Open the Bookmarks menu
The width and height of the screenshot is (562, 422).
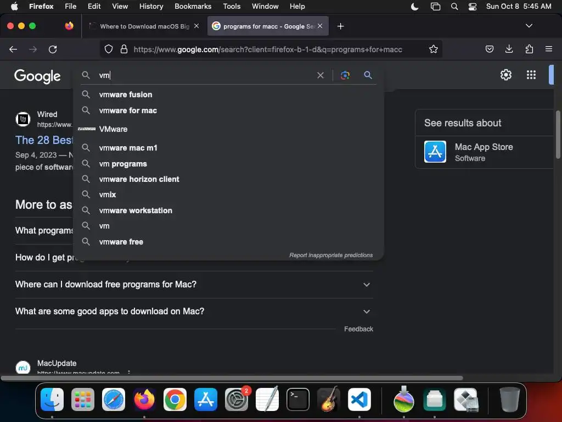click(193, 7)
